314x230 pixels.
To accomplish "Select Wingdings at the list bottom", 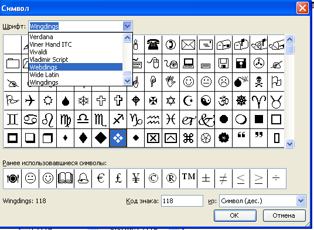I will (x=76, y=82).
